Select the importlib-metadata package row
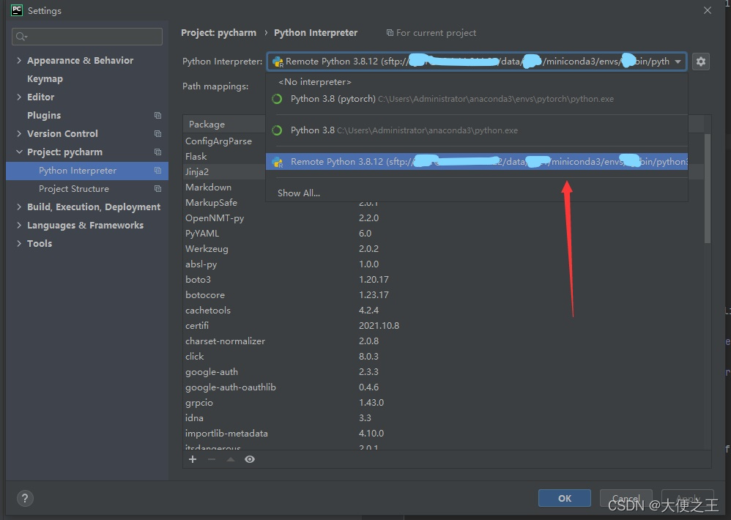Screen dimensions: 731x520 [x=443, y=434]
